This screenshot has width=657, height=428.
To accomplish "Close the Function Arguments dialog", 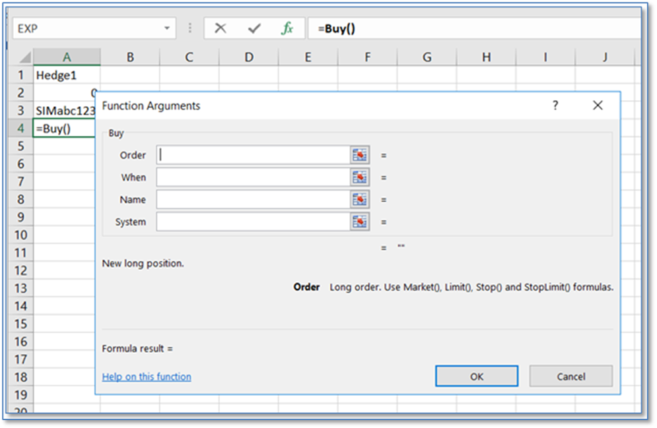I will 598,106.
